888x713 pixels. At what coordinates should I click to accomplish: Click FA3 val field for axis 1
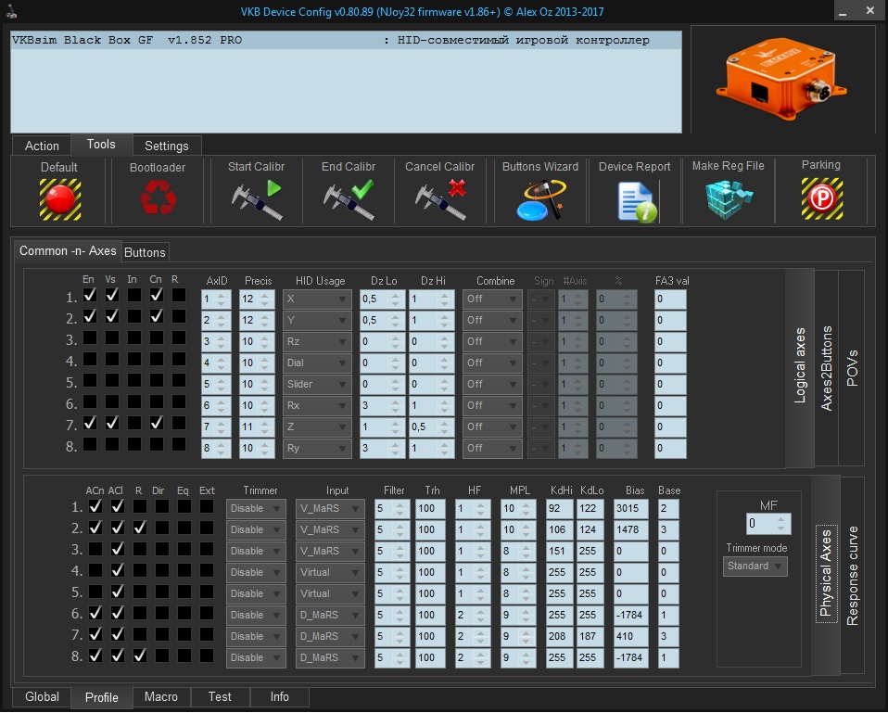pyautogui.click(x=670, y=299)
